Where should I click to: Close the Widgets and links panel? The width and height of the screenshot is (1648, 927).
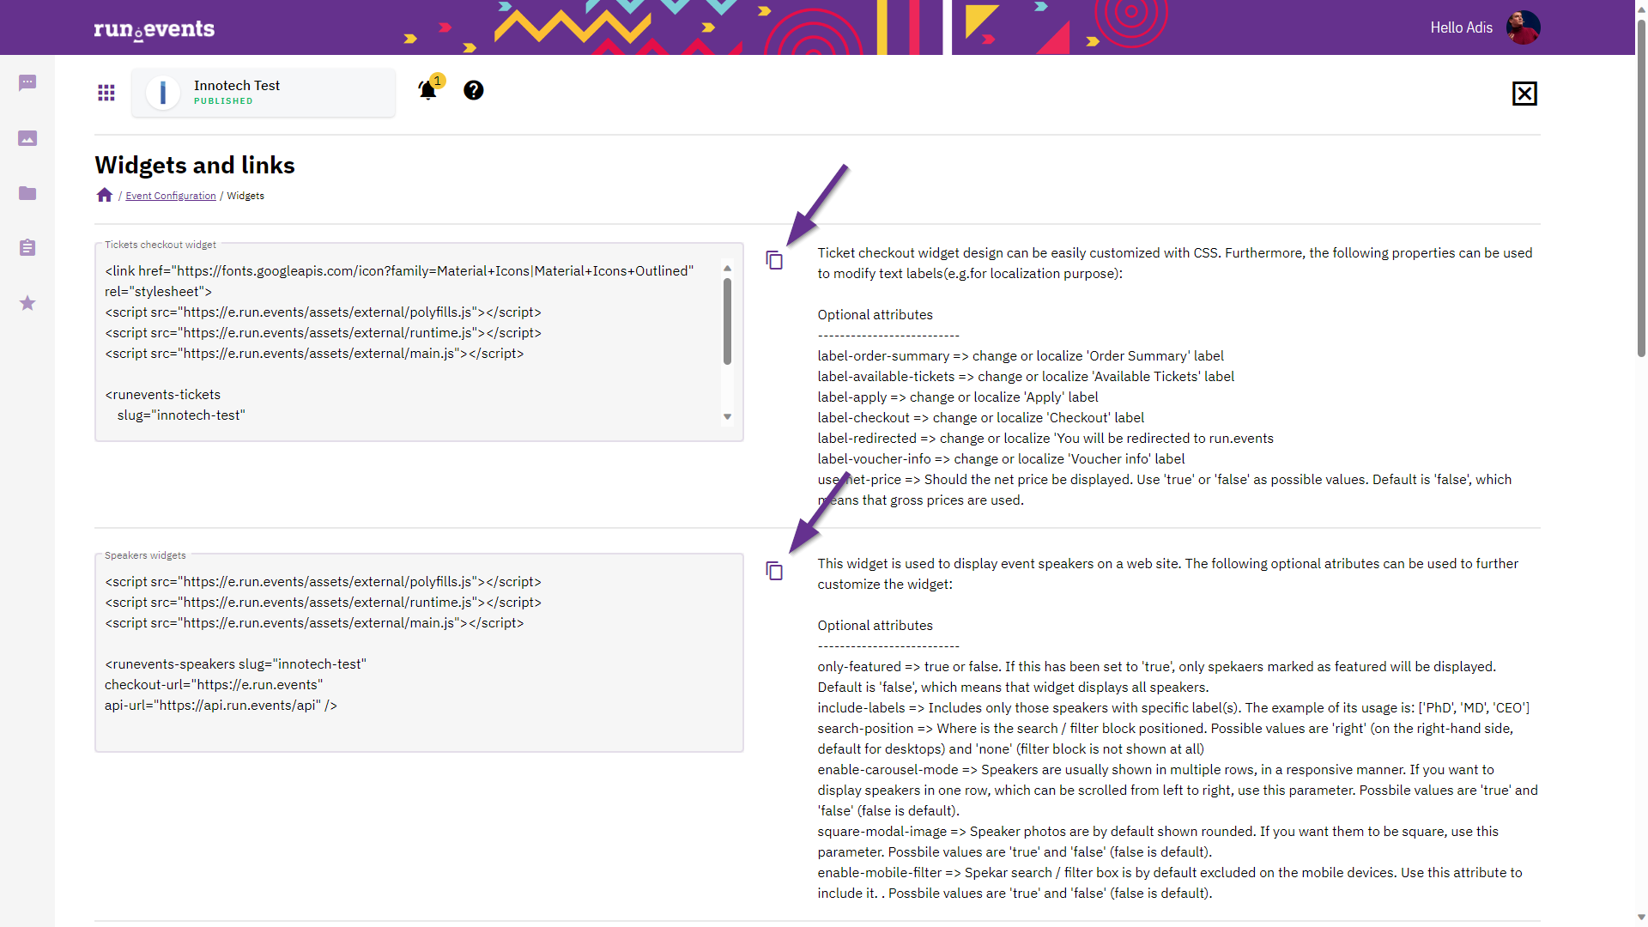point(1524,94)
